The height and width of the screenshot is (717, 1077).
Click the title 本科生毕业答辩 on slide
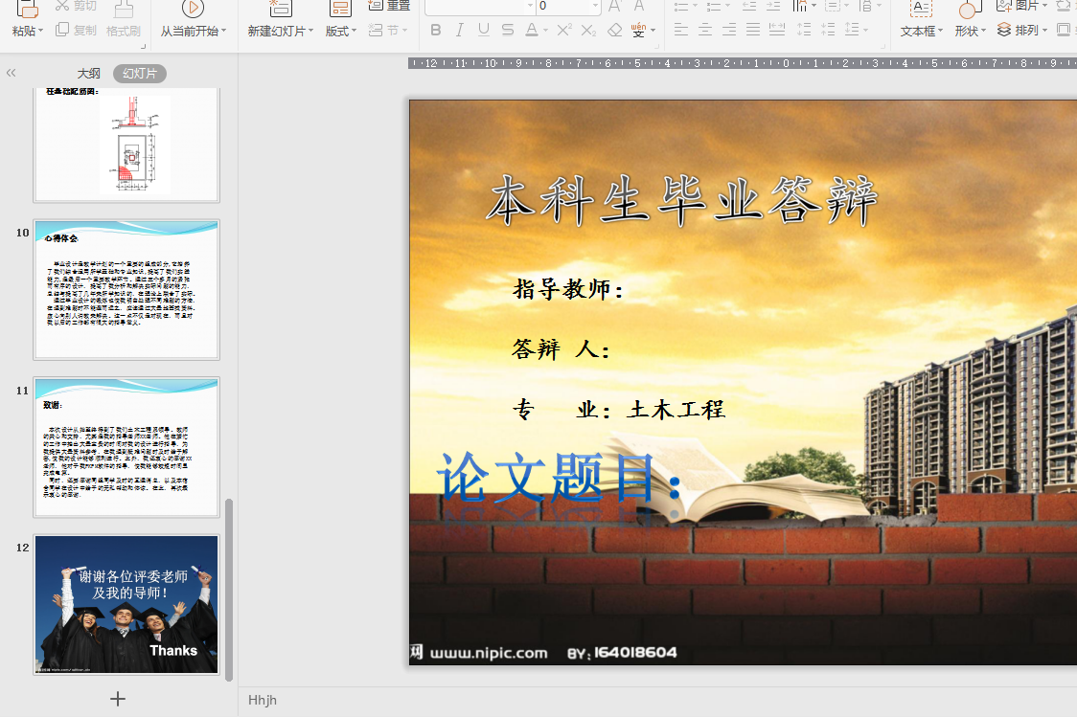(x=682, y=200)
